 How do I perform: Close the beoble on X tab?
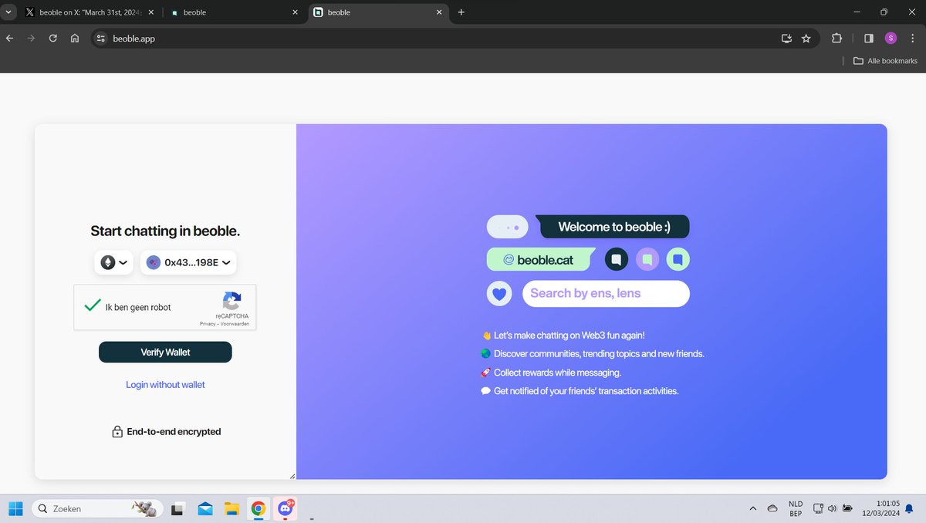[x=150, y=12]
